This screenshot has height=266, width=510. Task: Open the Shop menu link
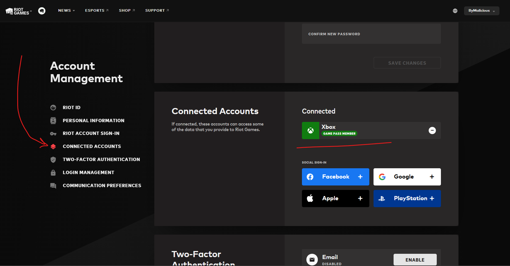(x=127, y=11)
